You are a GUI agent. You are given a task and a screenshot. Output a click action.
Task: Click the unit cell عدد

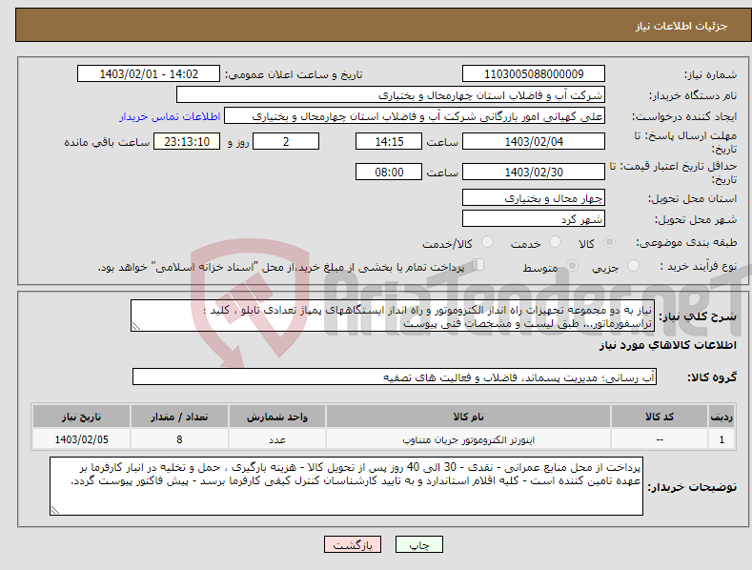pos(277,439)
